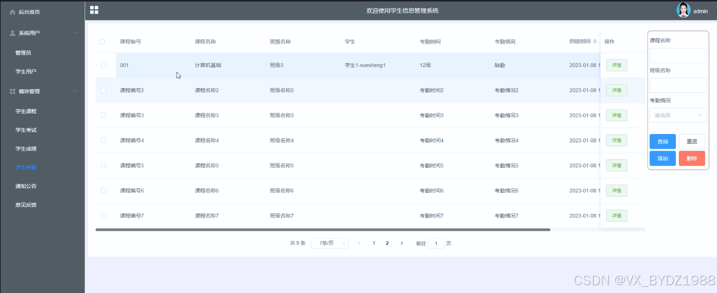
Task: Click 详情 button for 课程编号7 row
Action: (x=617, y=216)
